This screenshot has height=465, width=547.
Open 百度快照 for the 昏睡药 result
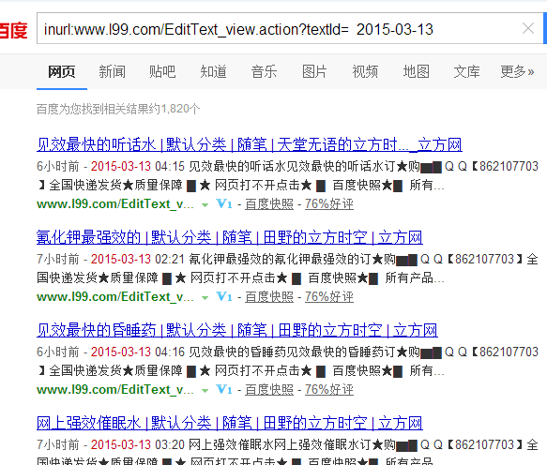[x=269, y=389]
